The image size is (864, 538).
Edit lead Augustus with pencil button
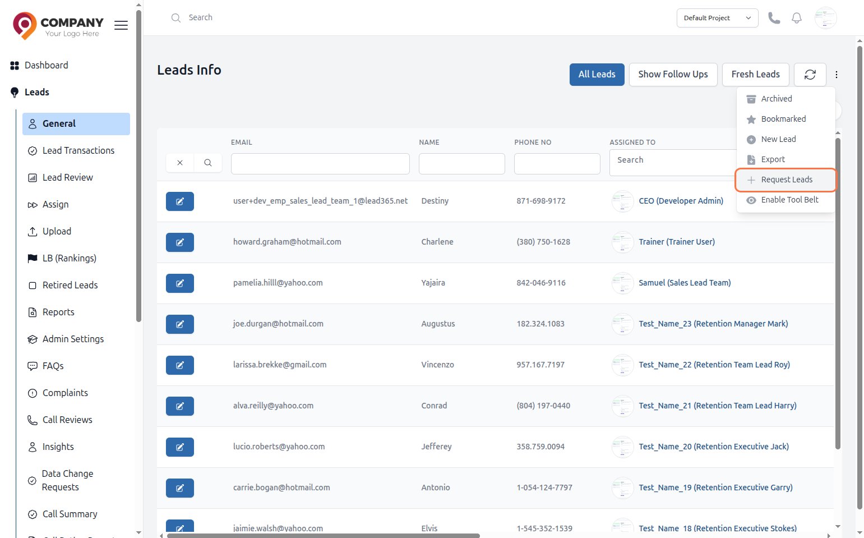click(180, 324)
